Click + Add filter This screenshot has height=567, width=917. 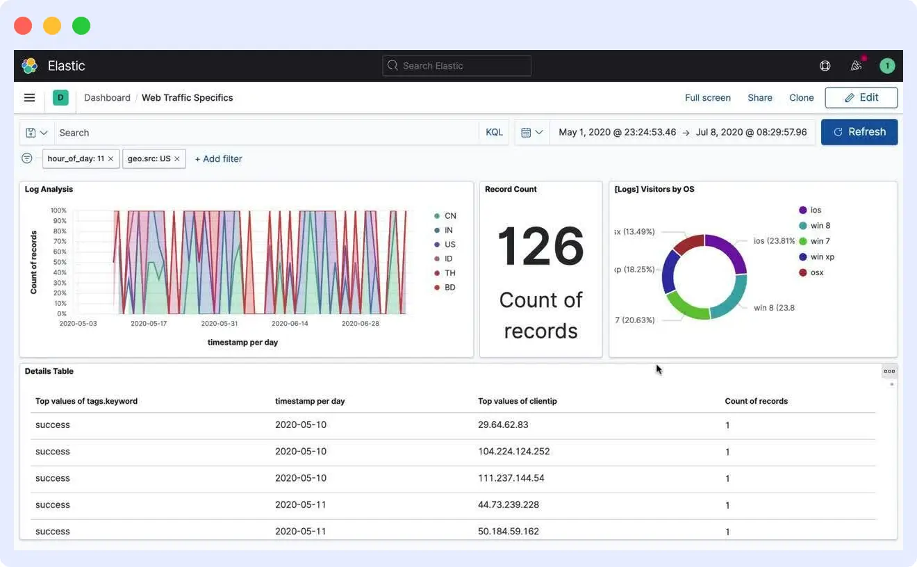[x=218, y=158]
